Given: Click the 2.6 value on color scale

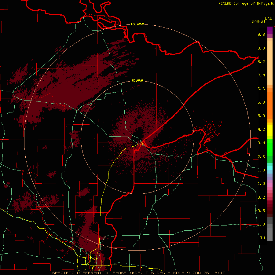Looking at the screenshot, I should click(261, 157).
